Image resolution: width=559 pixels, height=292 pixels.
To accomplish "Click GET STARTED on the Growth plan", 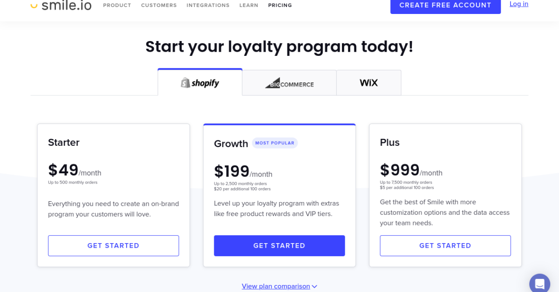I will (279, 245).
